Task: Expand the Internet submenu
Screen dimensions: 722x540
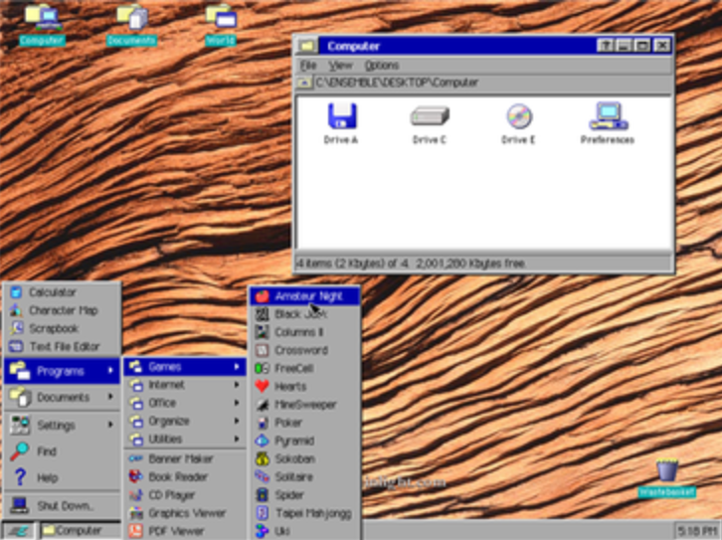Action: [185, 385]
